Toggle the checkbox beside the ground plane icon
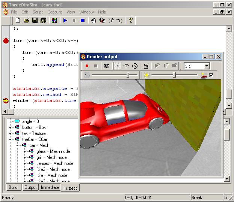The image size is (234, 202). pos(211,75)
